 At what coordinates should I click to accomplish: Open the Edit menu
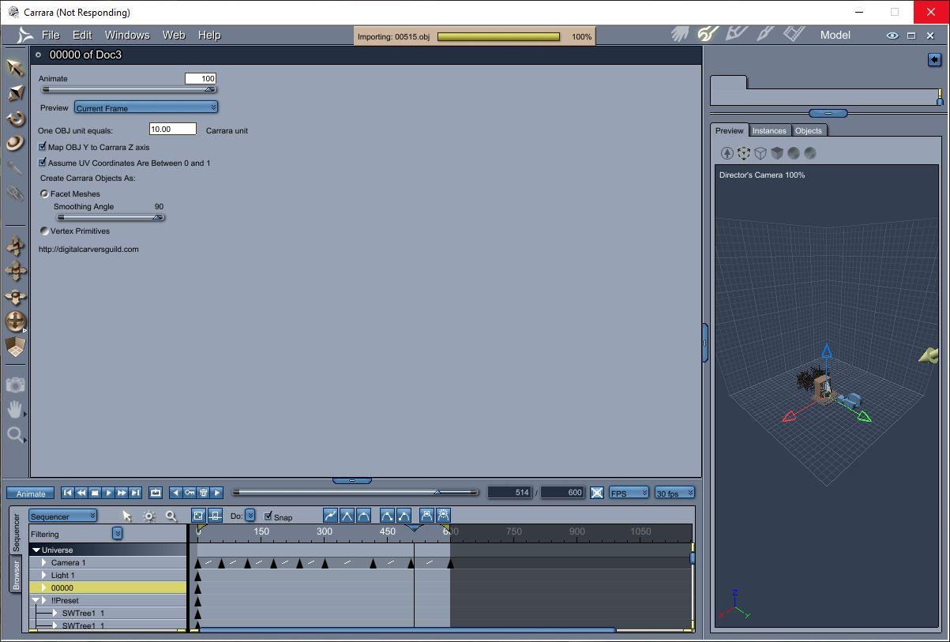[x=82, y=35]
